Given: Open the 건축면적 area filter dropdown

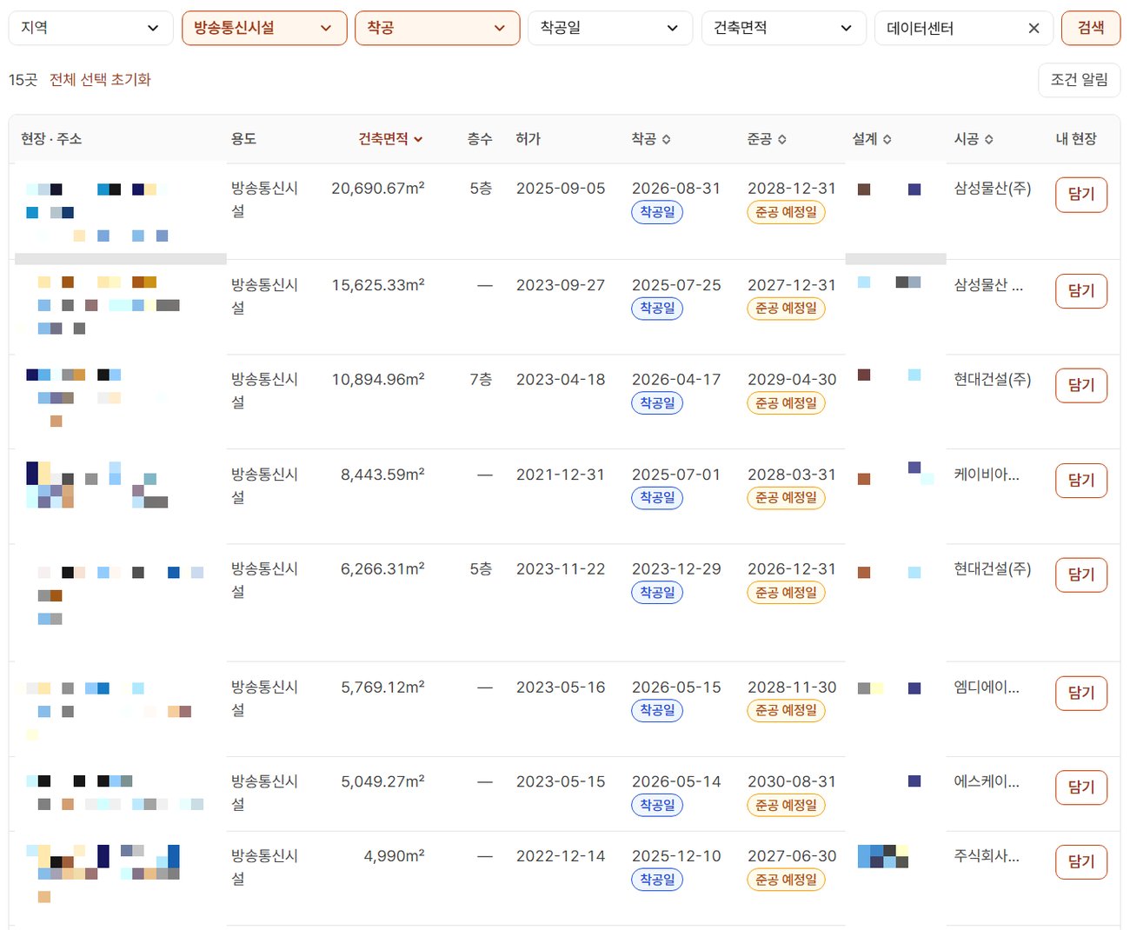Looking at the screenshot, I should (x=784, y=28).
